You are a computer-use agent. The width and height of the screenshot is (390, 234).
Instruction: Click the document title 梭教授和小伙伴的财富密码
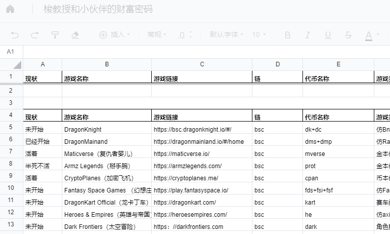point(98,9)
